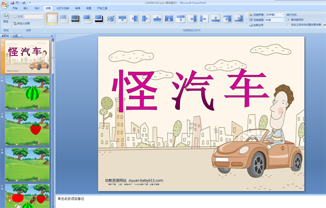326x208 pixels.
Task: Enable the 在此之后自动设置动画效果 checkbox
Action: (289, 25)
